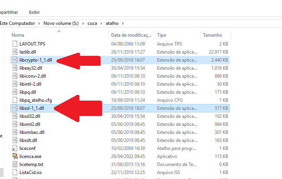Click the lazlib.dll file icon

pyautogui.click(x=15, y=52)
